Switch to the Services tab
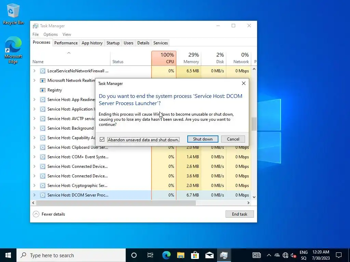This screenshot has height=262, width=350. tap(161, 43)
